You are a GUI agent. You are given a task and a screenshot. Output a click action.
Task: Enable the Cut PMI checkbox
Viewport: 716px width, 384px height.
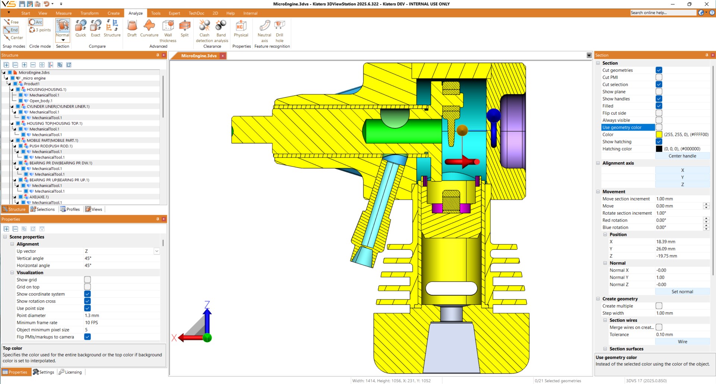659,77
